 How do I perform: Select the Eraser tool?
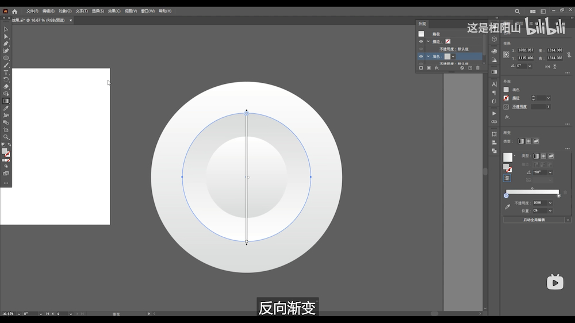pos(6,87)
